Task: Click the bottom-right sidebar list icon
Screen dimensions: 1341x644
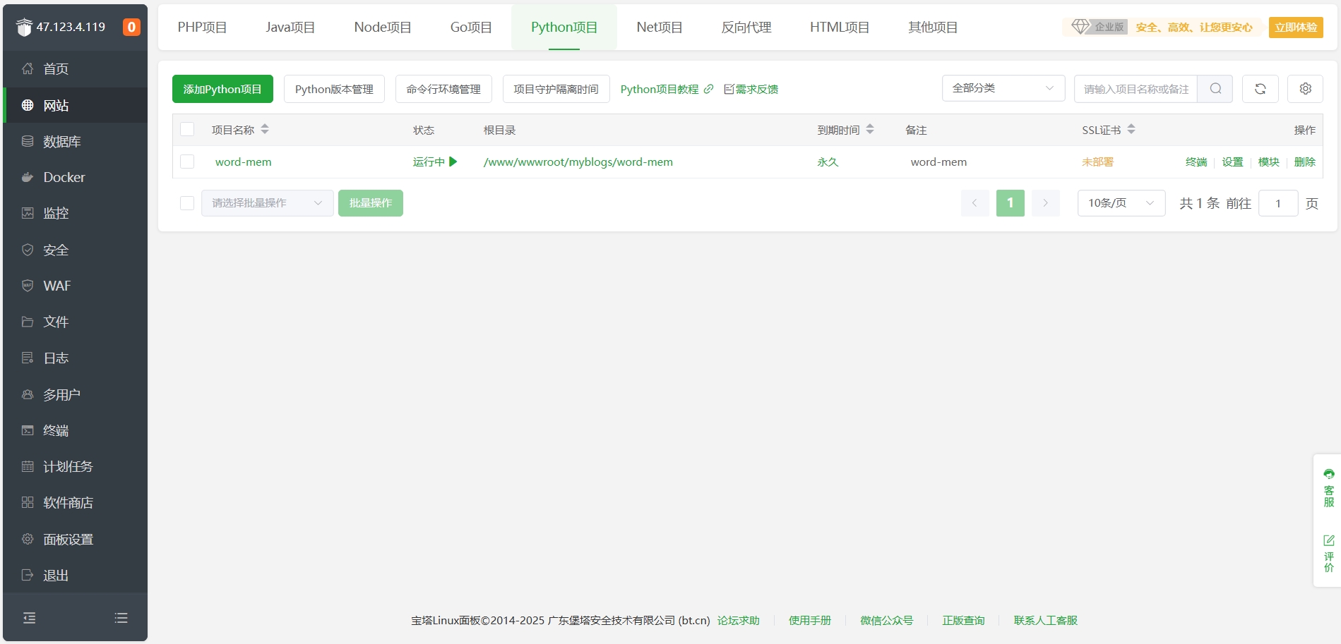Action: (121, 618)
